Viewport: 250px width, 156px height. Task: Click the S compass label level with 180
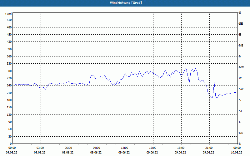pos(240,100)
